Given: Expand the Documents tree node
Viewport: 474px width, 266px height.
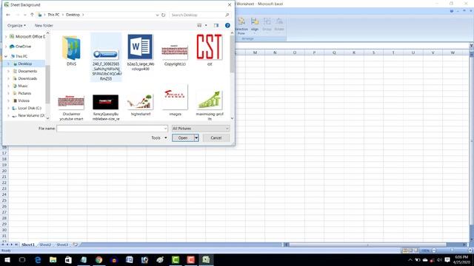Looking at the screenshot, I should (8, 71).
